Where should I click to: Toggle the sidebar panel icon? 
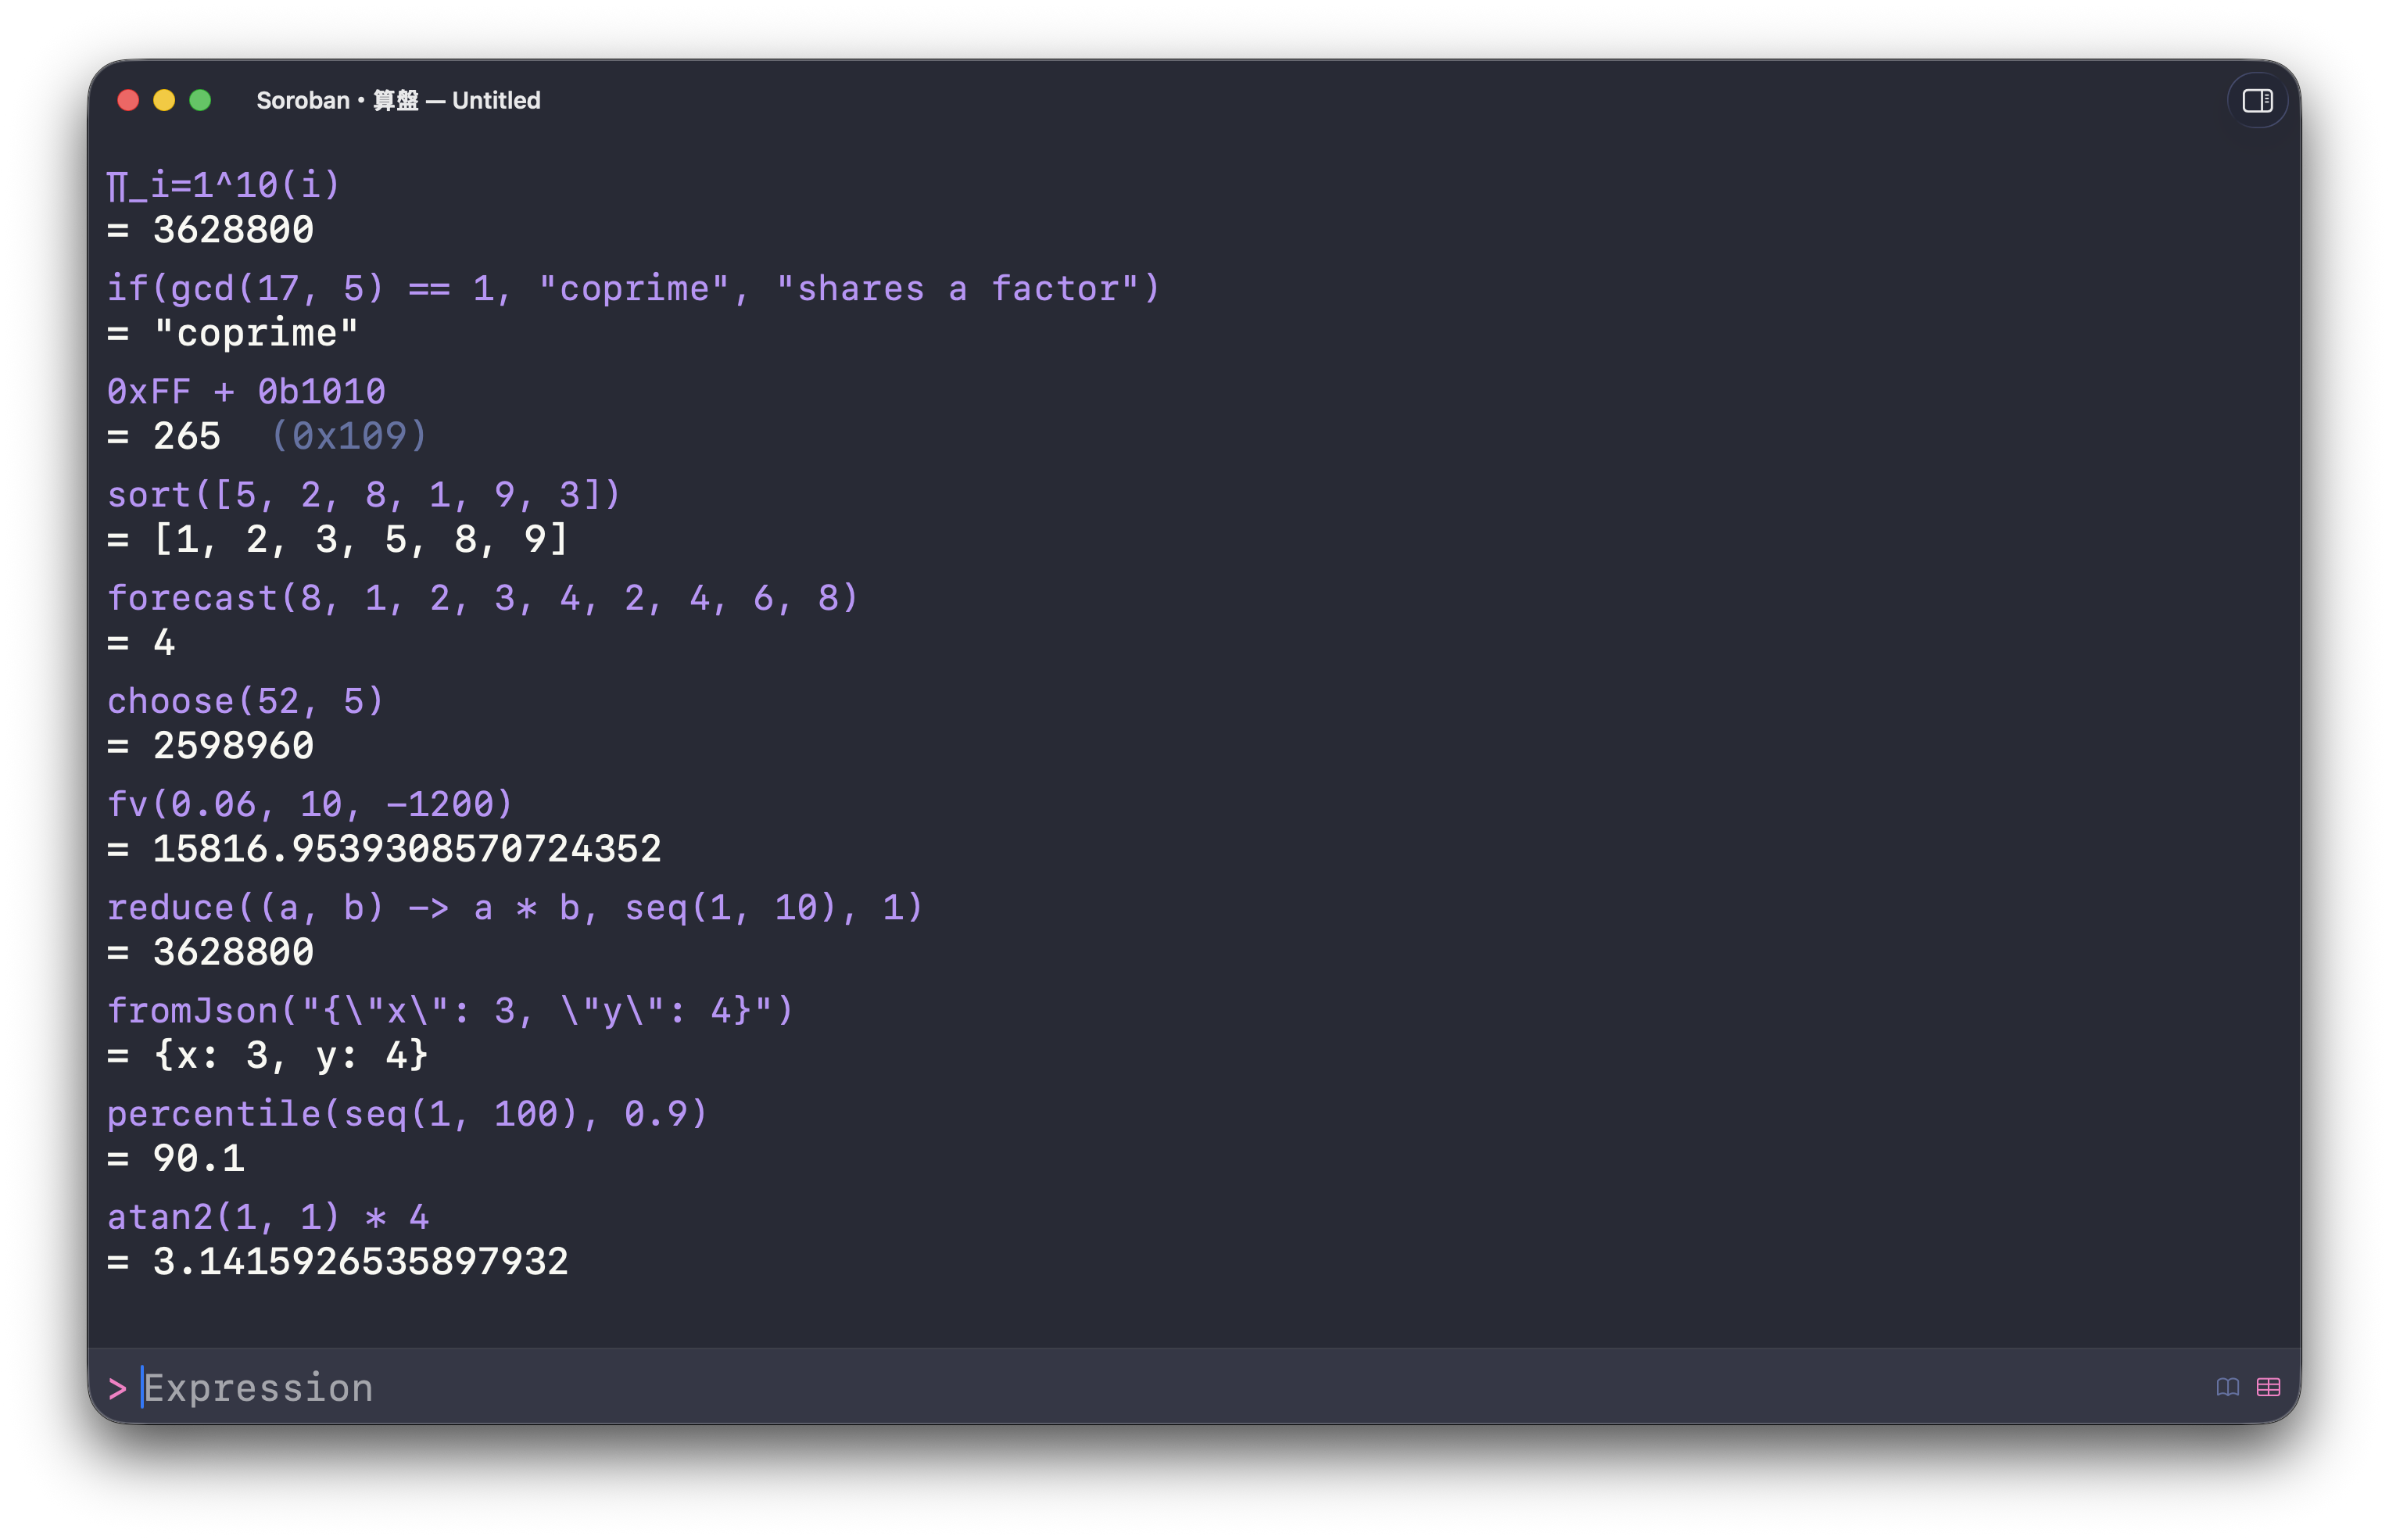pyautogui.click(x=2256, y=100)
